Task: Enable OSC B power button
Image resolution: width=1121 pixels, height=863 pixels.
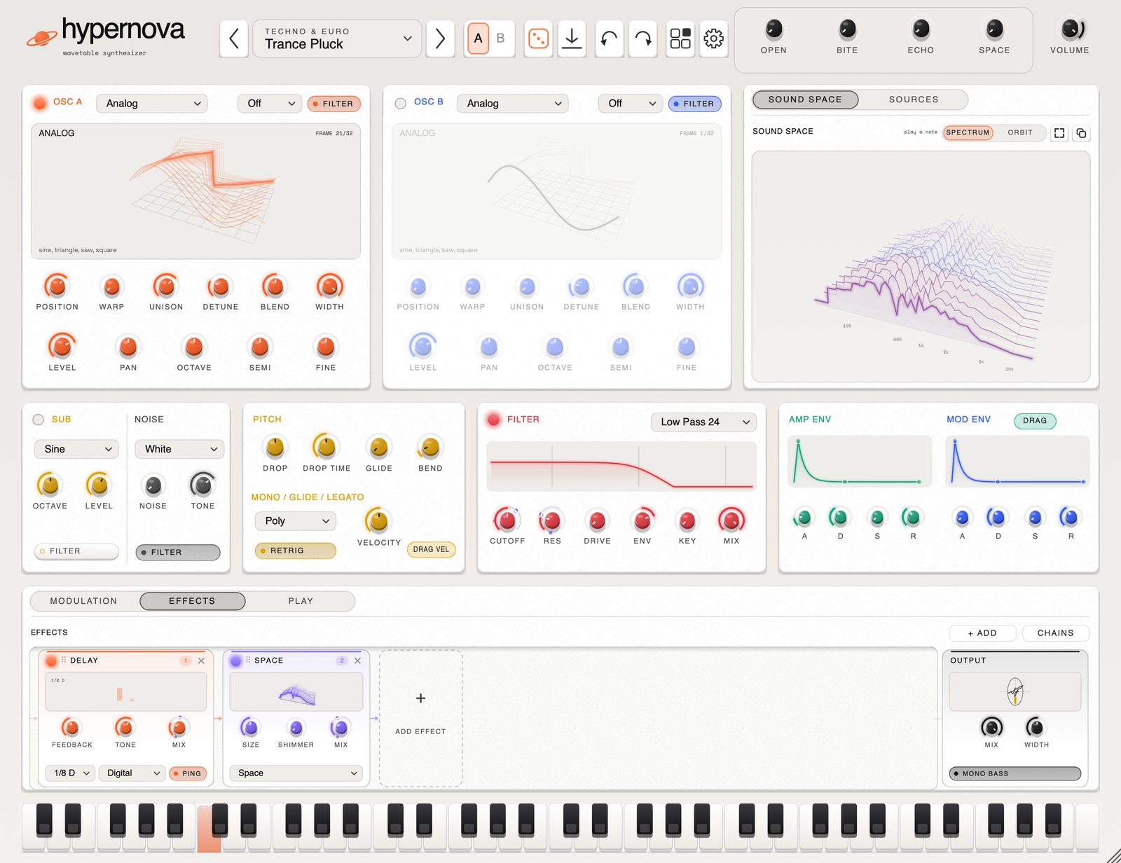Action: (401, 104)
